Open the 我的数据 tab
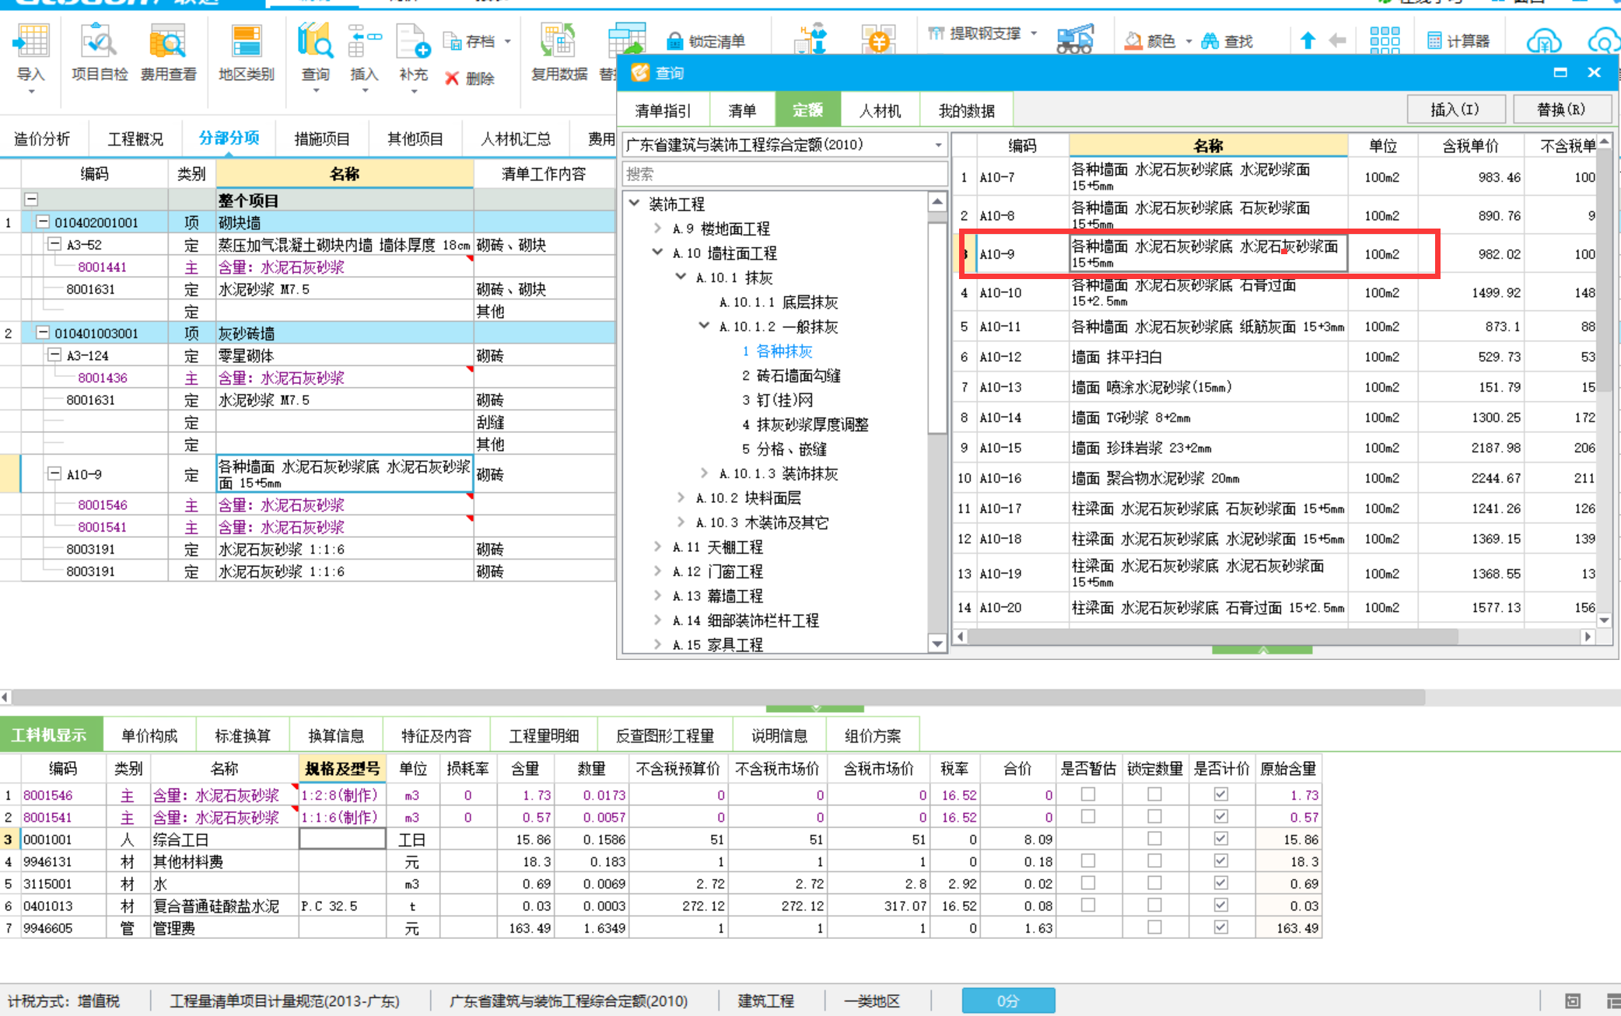This screenshot has height=1016, width=1621. (966, 110)
